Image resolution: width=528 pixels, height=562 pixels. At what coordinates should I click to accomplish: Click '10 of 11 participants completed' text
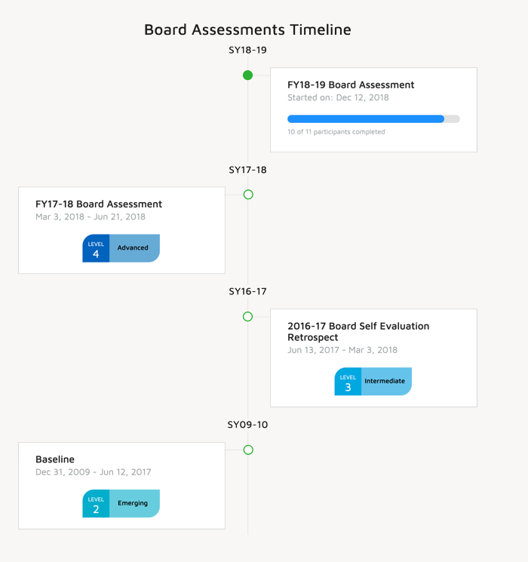tap(336, 132)
